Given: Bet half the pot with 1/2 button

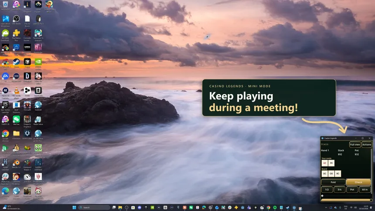Looking at the screenshot, I should [x=327, y=190].
